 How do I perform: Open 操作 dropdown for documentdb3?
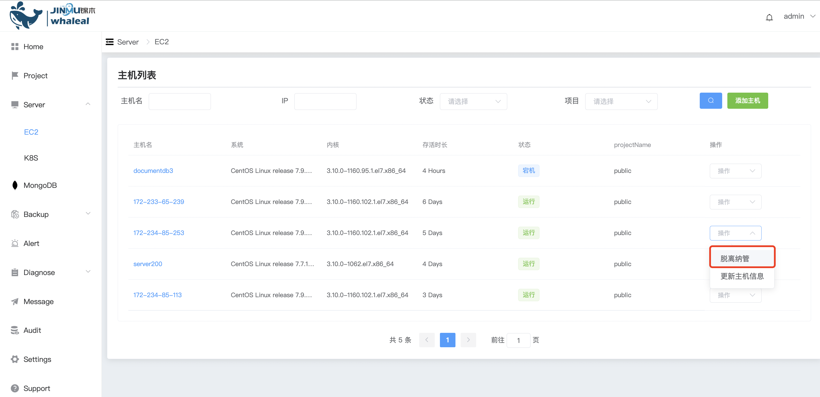[x=735, y=171]
